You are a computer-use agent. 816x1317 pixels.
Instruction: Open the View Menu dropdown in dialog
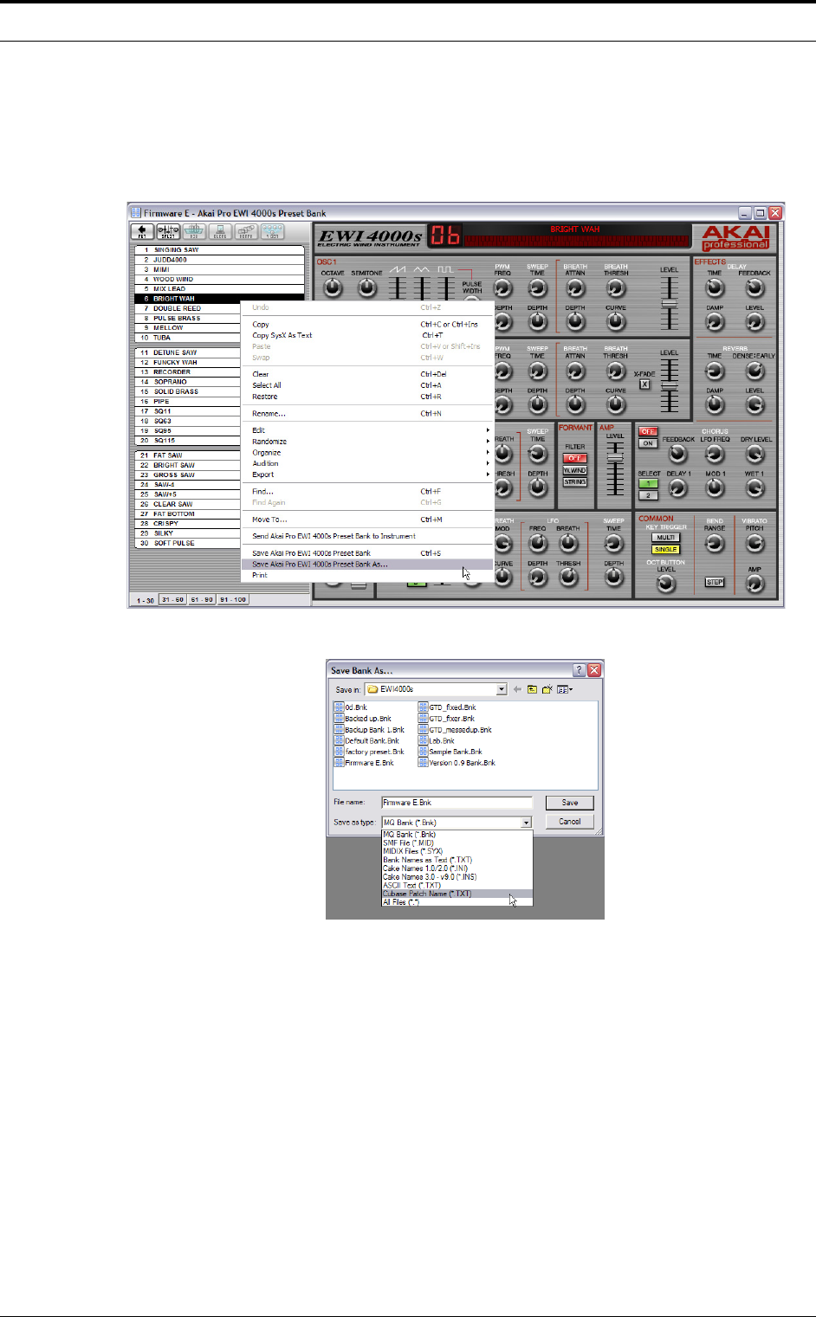click(566, 690)
